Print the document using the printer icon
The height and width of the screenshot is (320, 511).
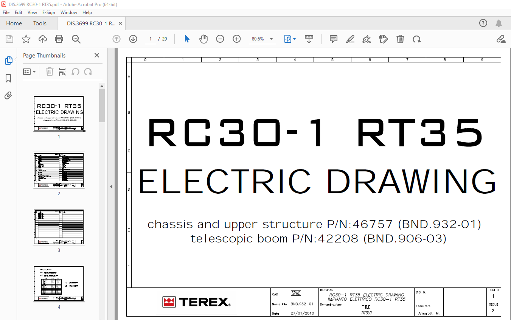pos(59,39)
